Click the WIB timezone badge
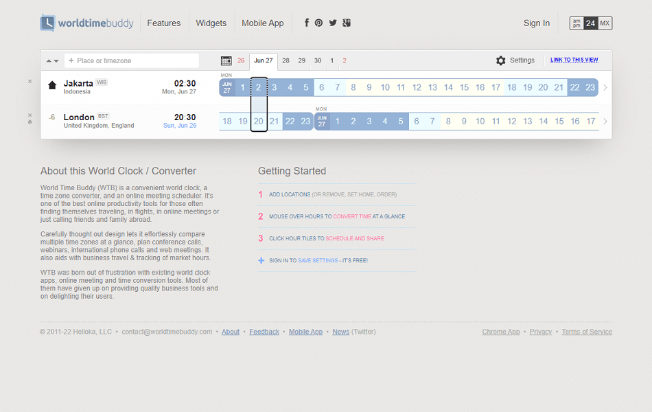This screenshot has width=652, height=412. tap(102, 82)
